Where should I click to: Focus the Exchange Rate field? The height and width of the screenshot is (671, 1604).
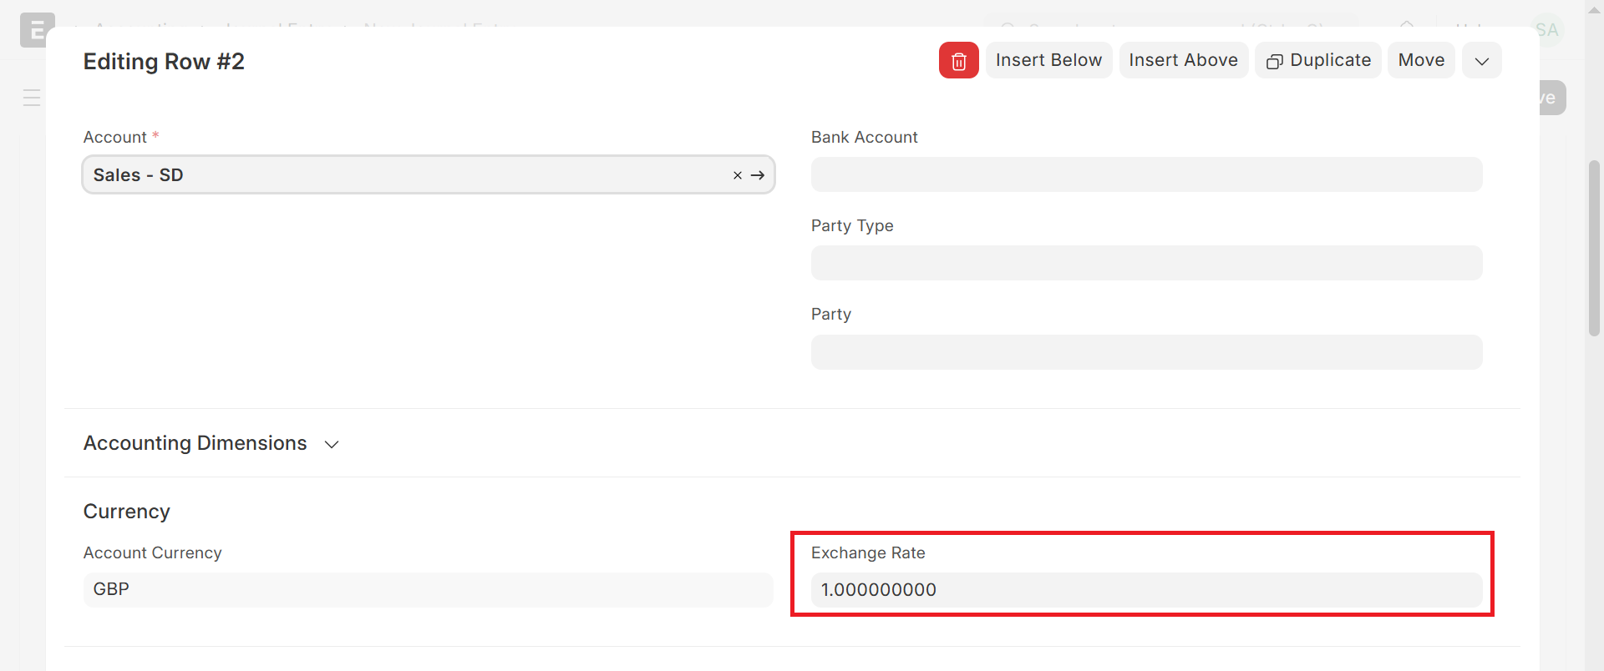(x=1146, y=589)
